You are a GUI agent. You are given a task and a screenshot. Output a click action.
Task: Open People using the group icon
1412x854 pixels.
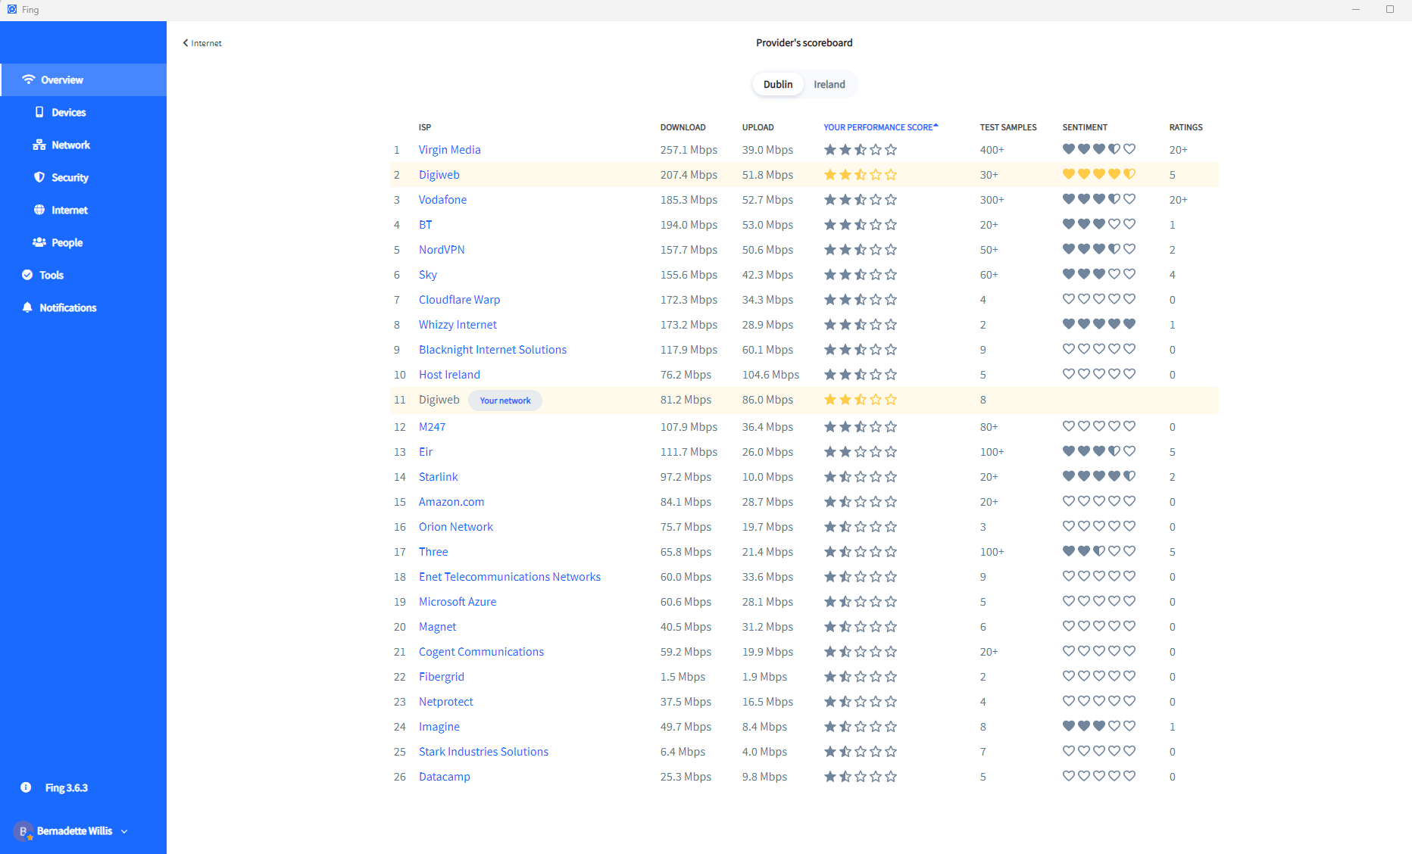(39, 242)
